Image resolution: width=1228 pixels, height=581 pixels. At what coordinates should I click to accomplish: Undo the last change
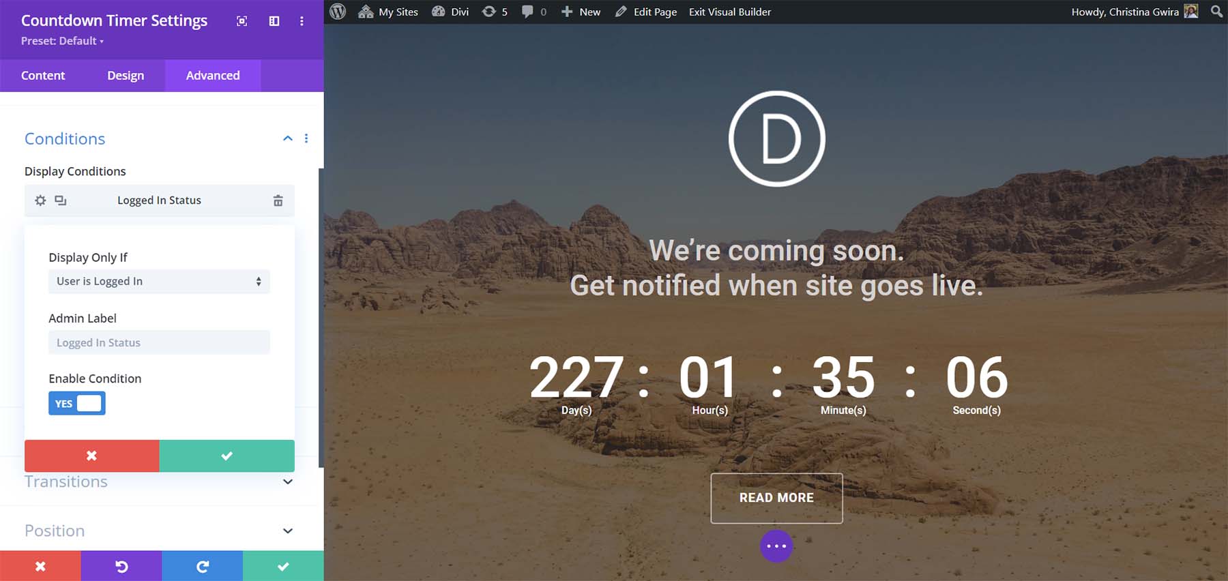(x=121, y=566)
